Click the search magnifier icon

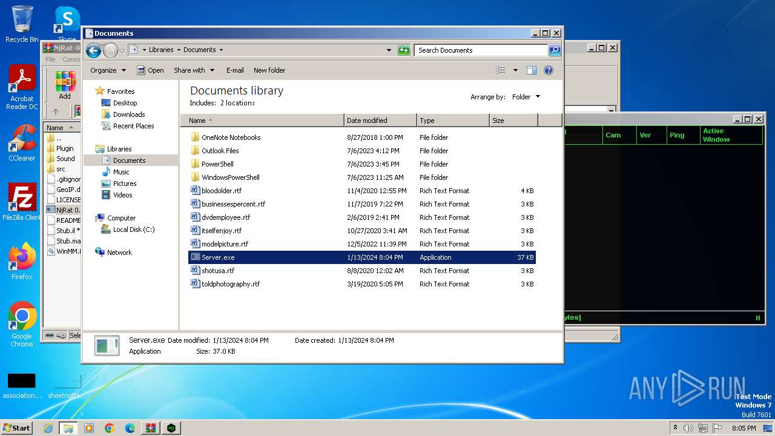(555, 50)
